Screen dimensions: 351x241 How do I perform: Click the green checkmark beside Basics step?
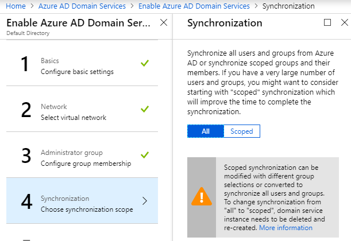(145, 63)
